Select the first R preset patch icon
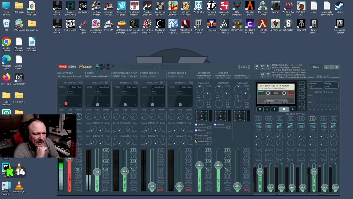Image resolution: width=353 pixels, height=199 pixels. click(x=98, y=66)
